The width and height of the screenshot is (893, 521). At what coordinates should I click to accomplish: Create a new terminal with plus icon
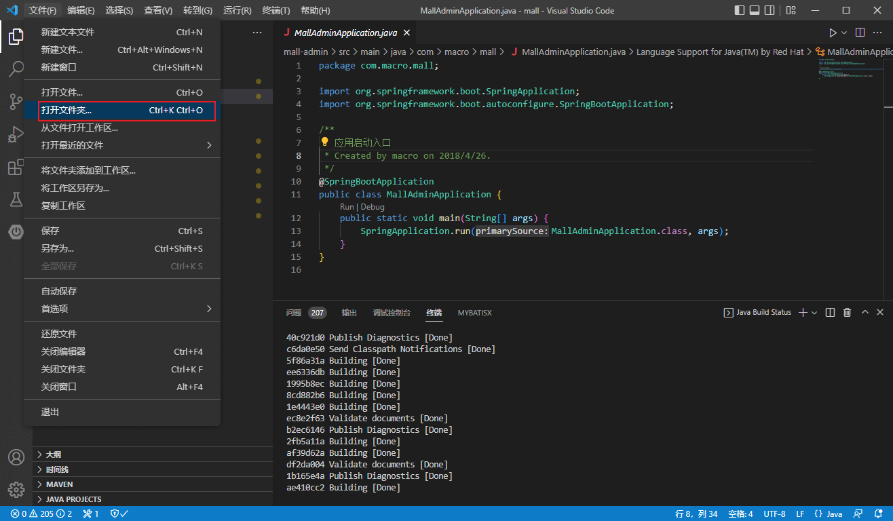[x=803, y=312]
